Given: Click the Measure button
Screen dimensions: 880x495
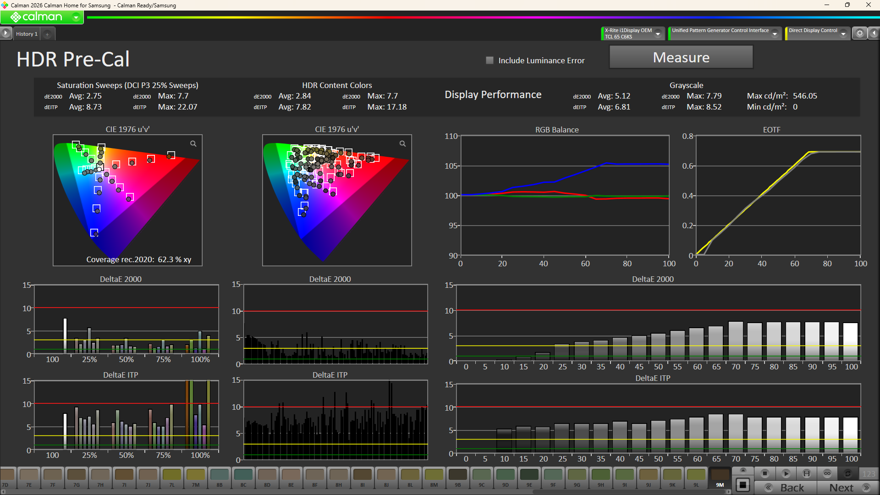Looking at the screenshot, I should tap(681, 57).
